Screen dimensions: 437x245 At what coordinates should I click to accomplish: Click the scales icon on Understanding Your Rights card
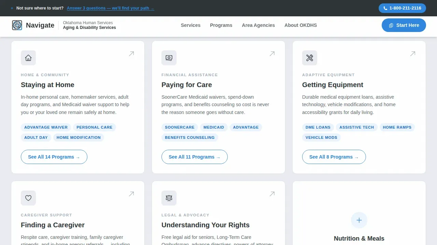169,198
